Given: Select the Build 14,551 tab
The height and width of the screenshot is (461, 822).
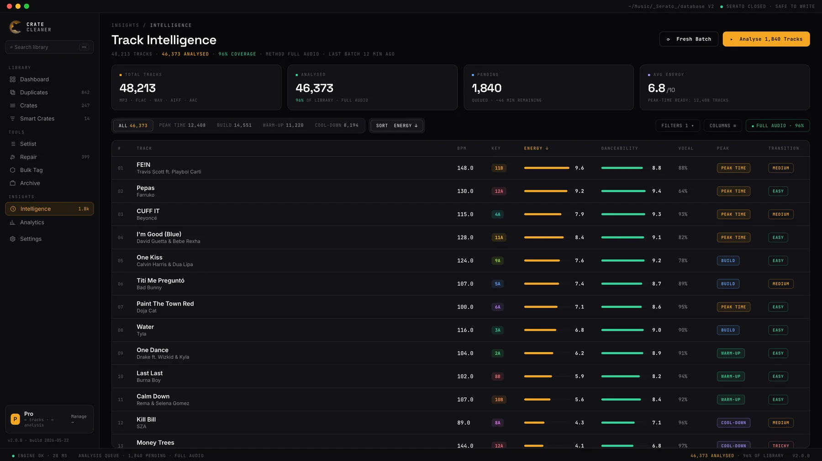Looking at the screenshot, I should (234, 125).
